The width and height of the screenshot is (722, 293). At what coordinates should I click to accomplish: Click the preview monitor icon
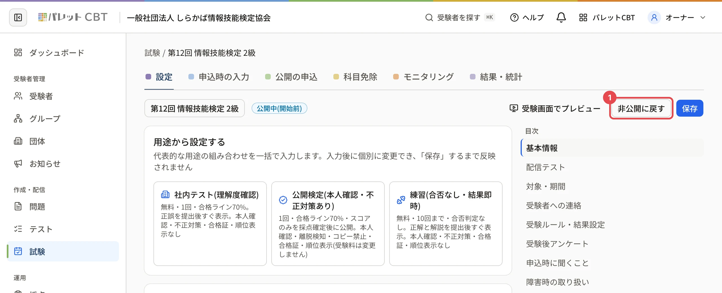tap(514, 108)
